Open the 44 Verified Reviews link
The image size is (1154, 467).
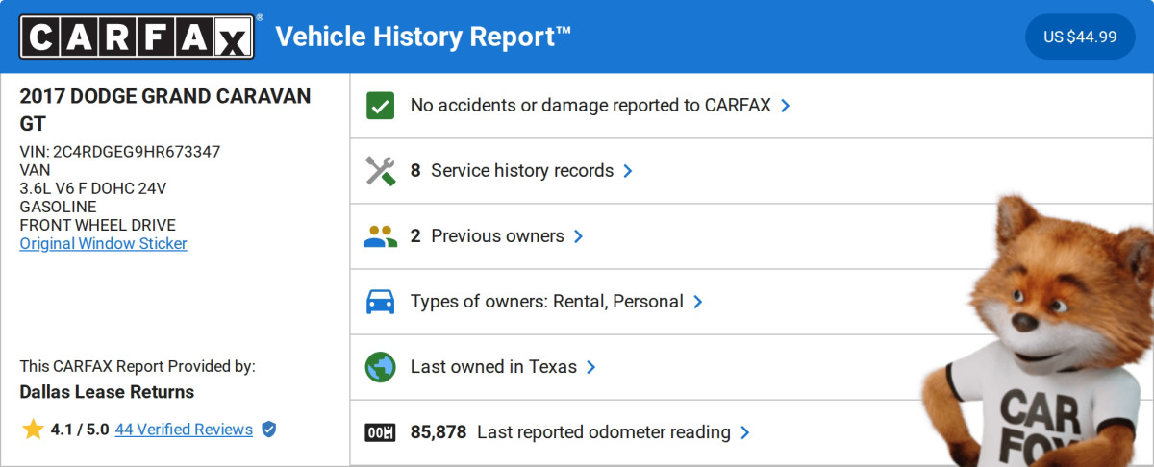[x=184, y=430]
